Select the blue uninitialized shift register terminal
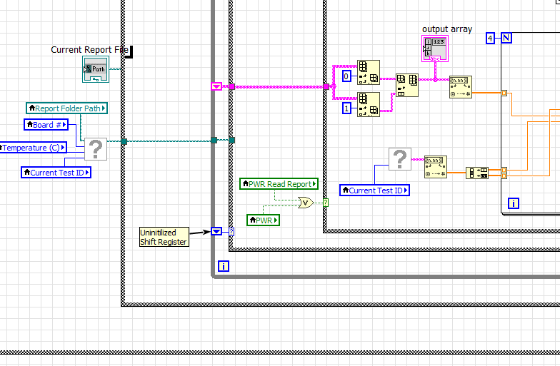560x366 pixels. click(x=216, y=231)
